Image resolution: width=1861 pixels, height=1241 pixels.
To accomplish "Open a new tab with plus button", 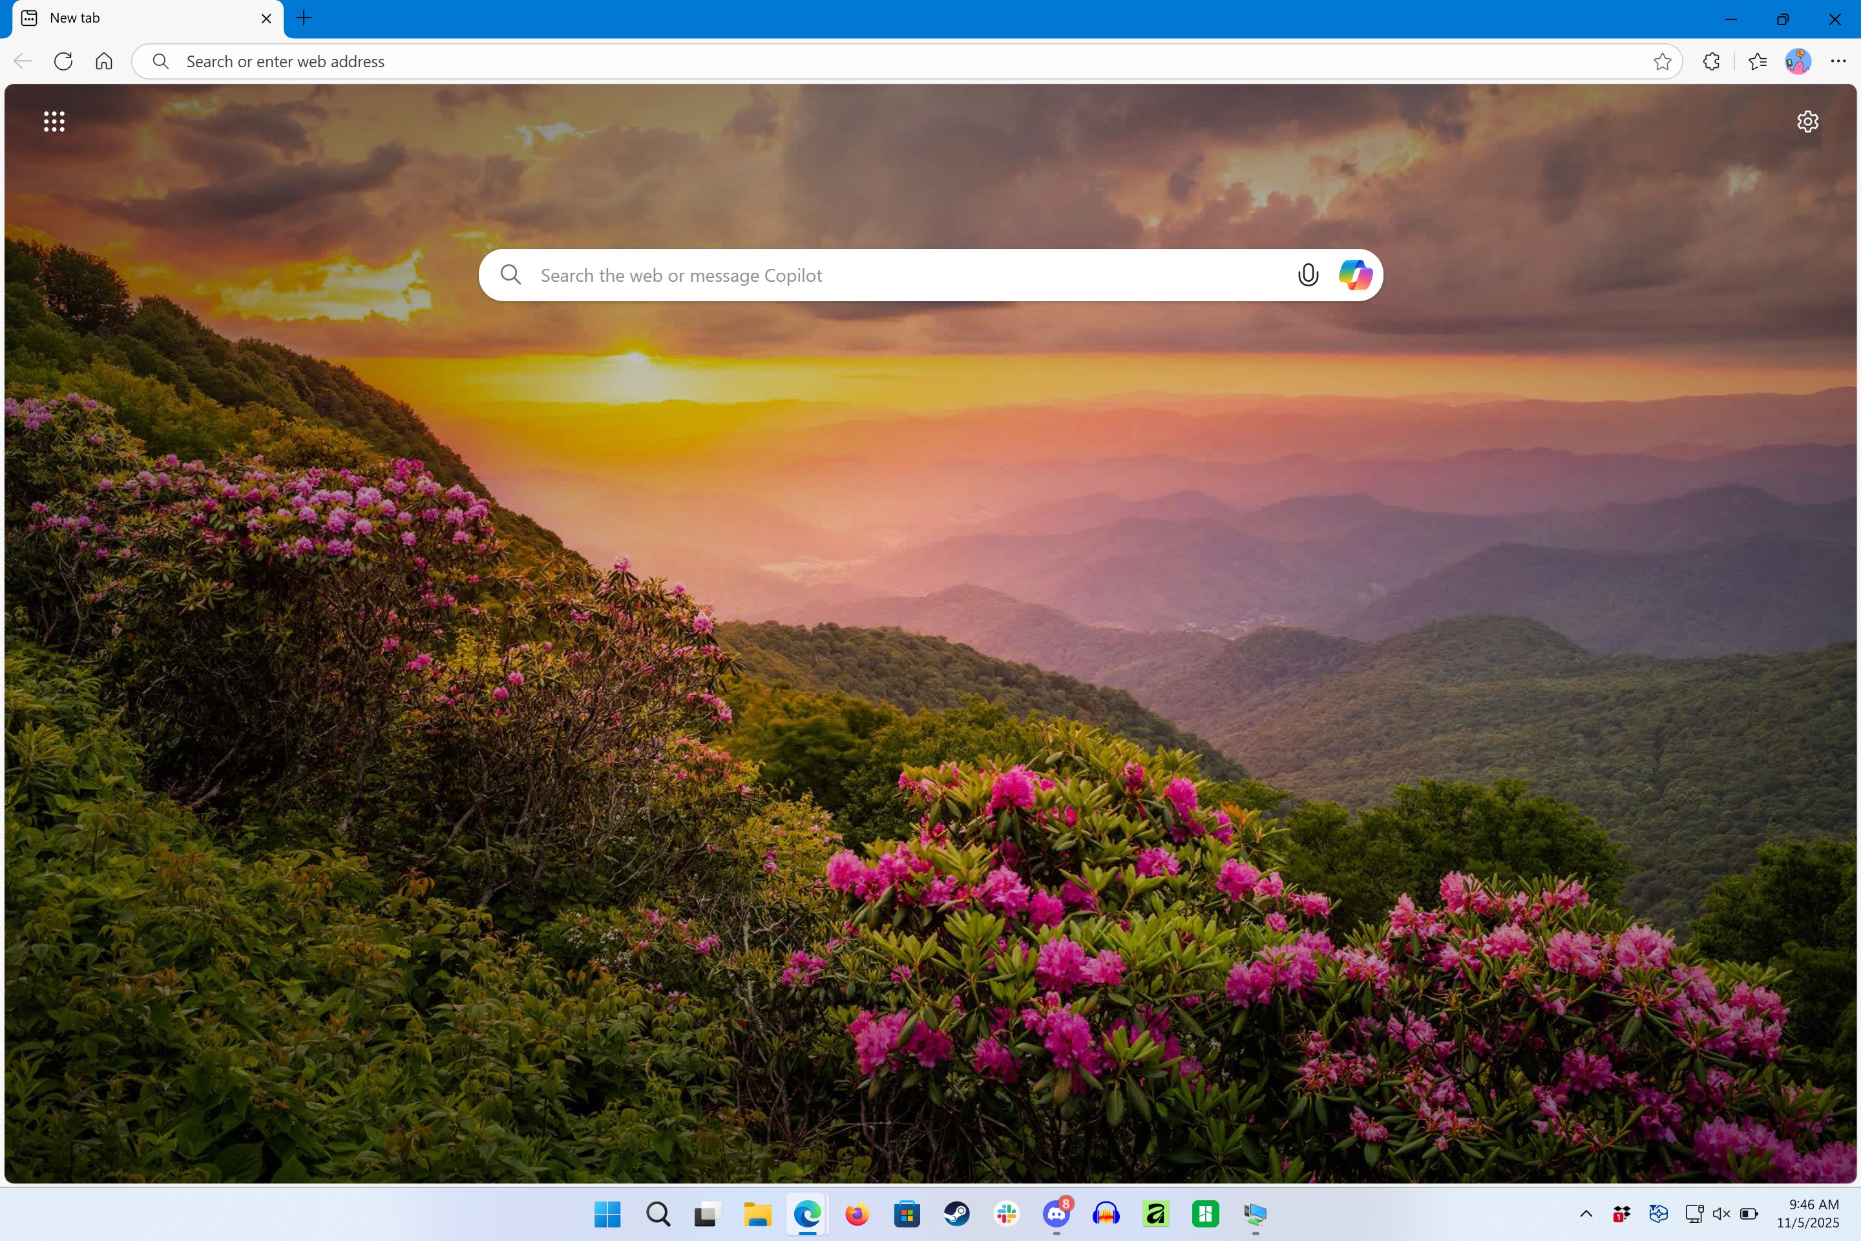I will point(304,18).
